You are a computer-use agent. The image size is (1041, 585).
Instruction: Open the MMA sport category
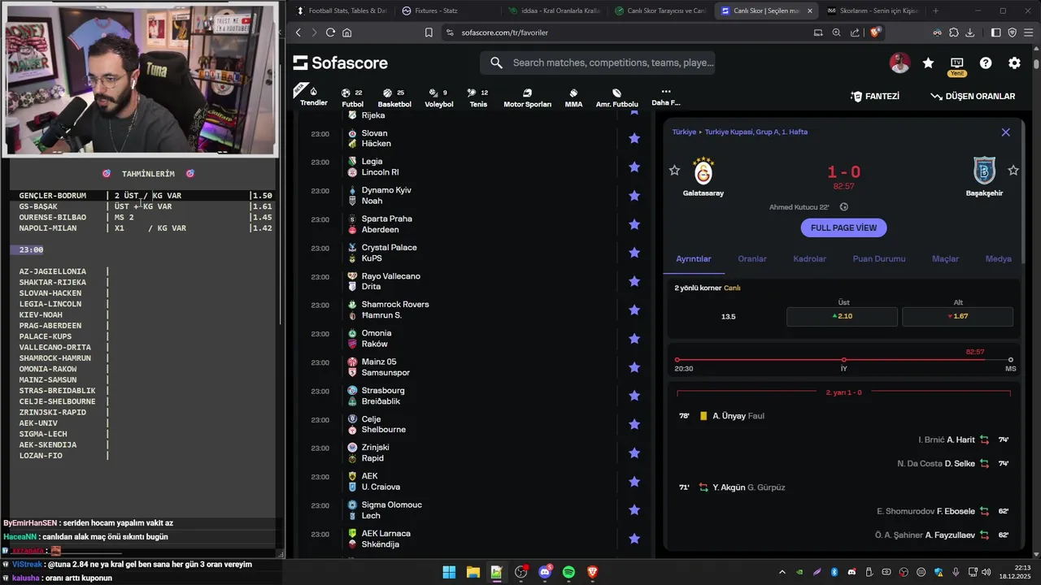pyautogui.click(x=573, y=97)
